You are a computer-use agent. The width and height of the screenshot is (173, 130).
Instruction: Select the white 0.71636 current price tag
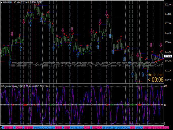click(x=168, y=56)
